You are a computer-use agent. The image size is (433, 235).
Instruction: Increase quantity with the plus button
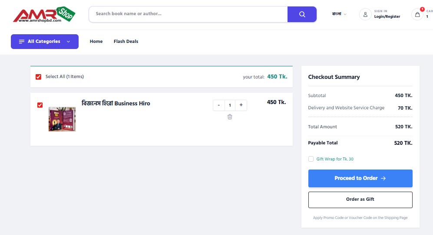tap(241, 105)
